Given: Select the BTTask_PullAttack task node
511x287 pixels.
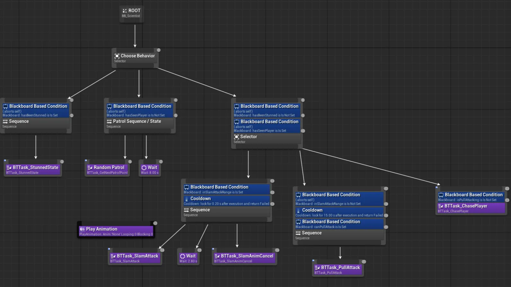Looking at the screenshot, I should [x=338, y=269].
